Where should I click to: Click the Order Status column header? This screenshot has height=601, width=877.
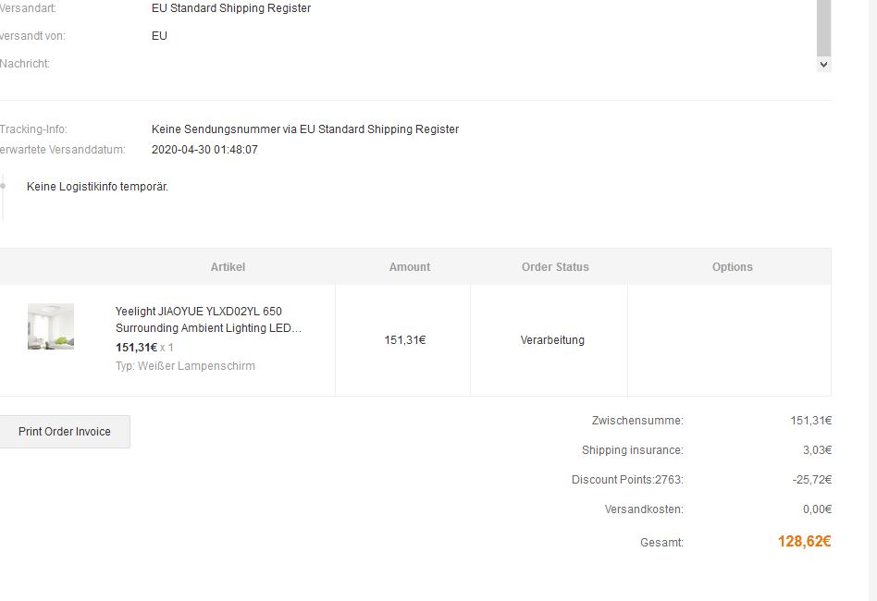555,267
